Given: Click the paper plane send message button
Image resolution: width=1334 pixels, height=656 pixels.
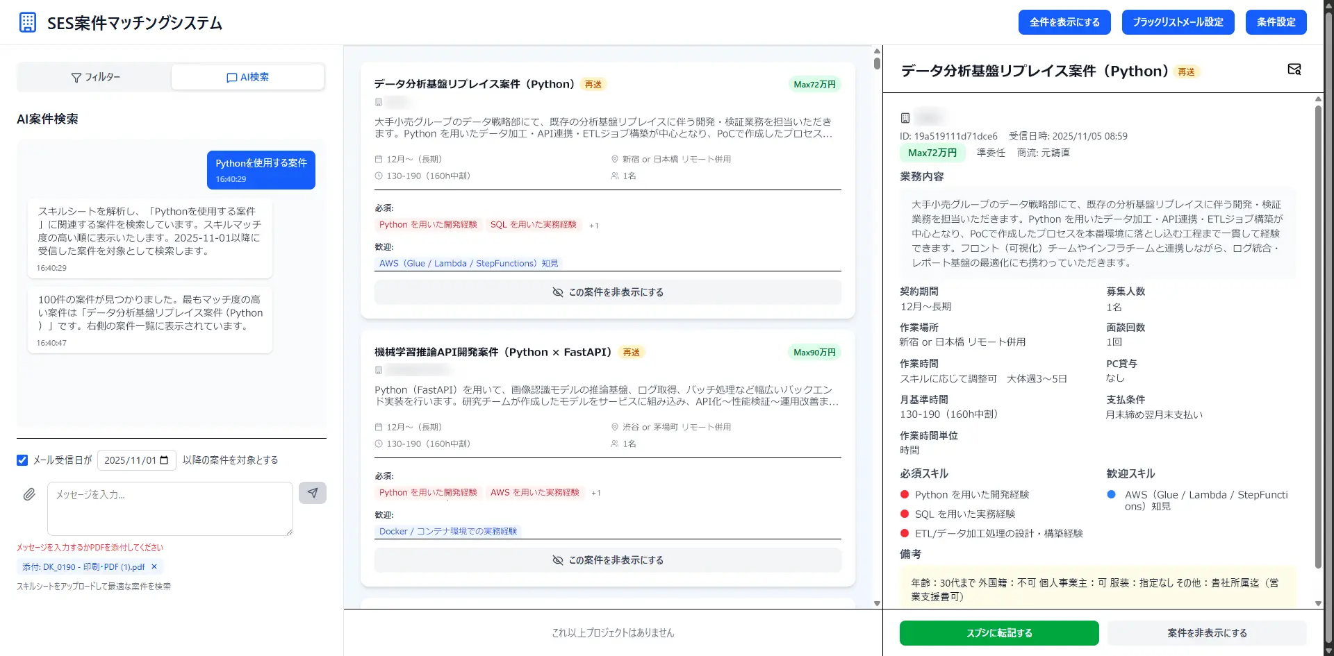Looking at the screenshot, I should (x=313, y=493).
